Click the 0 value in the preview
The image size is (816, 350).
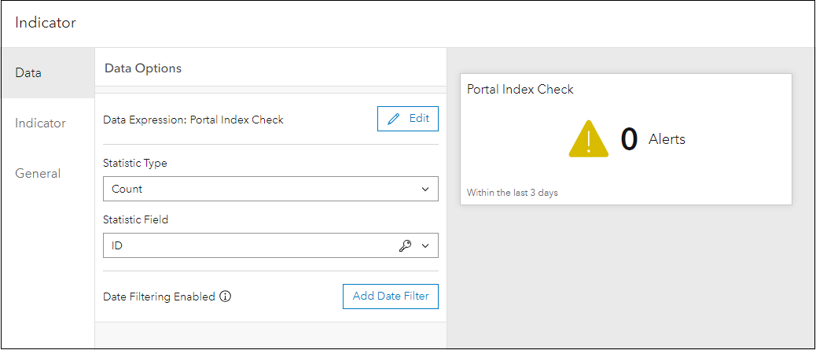[629, 139]
